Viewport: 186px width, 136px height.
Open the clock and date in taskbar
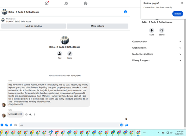pyautogui.click(x=179, y=133)
